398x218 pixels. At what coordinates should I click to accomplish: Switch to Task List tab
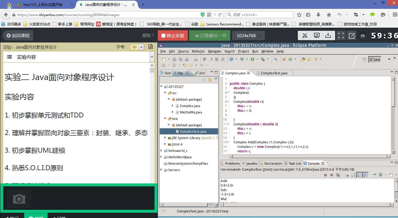coord(293,163)
